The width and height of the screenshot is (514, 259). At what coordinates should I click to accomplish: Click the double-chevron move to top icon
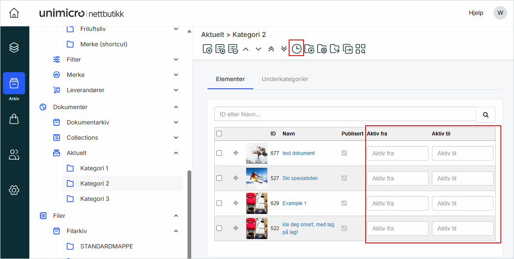coord(271,49)
